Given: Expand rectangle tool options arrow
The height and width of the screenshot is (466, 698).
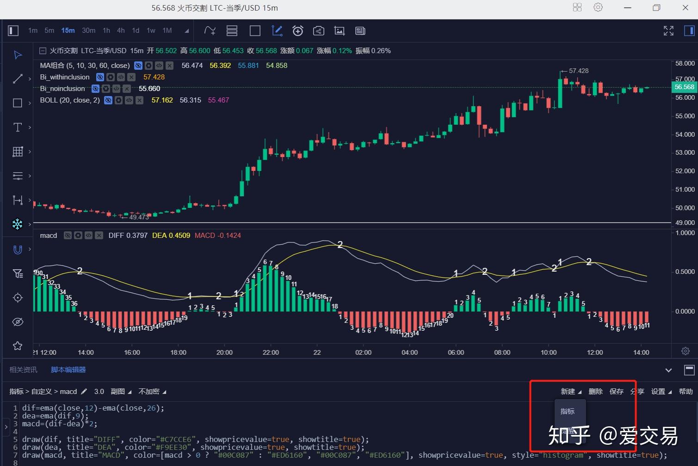Looking at the screenshot, I should [30, 103].
